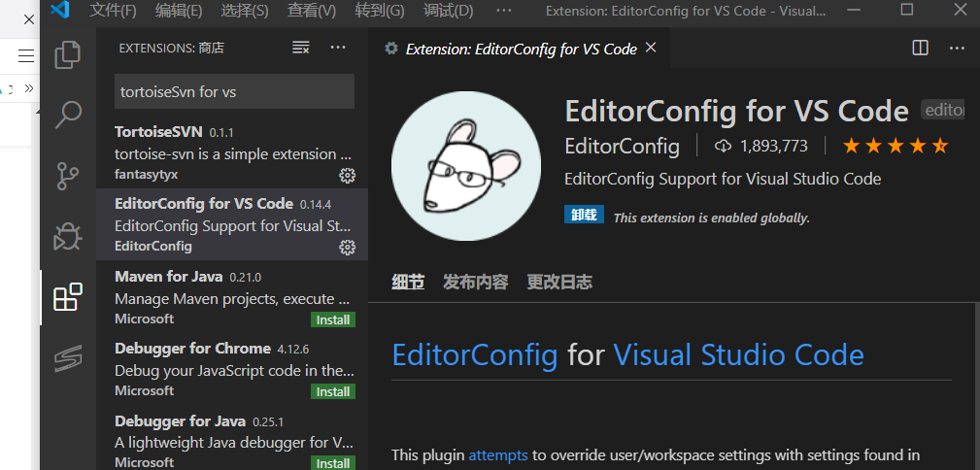Select the 发布内容 tab
Image resolution: width=980 pixels, height=470 pixels.
tap(475, 282)
